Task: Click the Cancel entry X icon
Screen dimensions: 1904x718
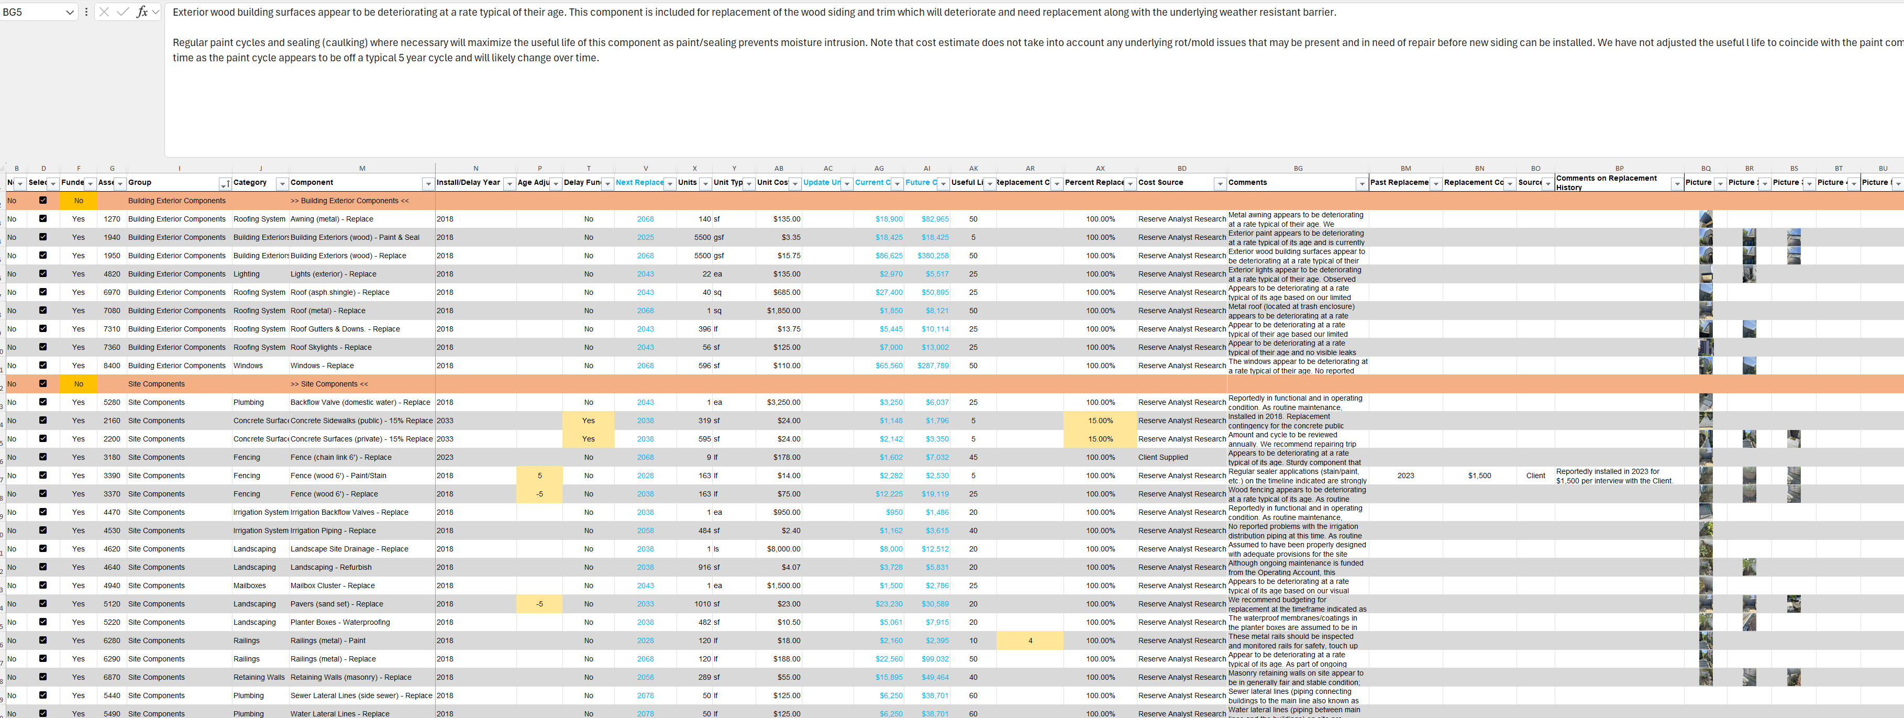Action: 104,12
